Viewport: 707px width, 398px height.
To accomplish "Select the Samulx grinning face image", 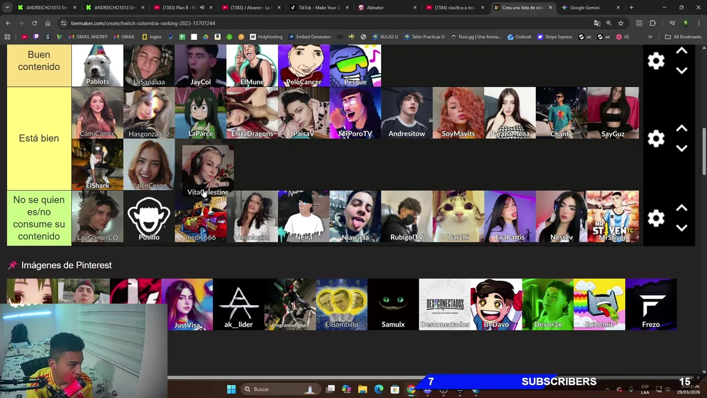I will click(x=393, y=305).
